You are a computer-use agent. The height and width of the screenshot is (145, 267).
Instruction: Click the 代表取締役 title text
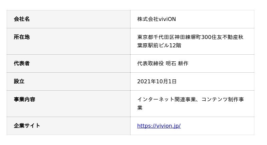[x=150, y=63]
